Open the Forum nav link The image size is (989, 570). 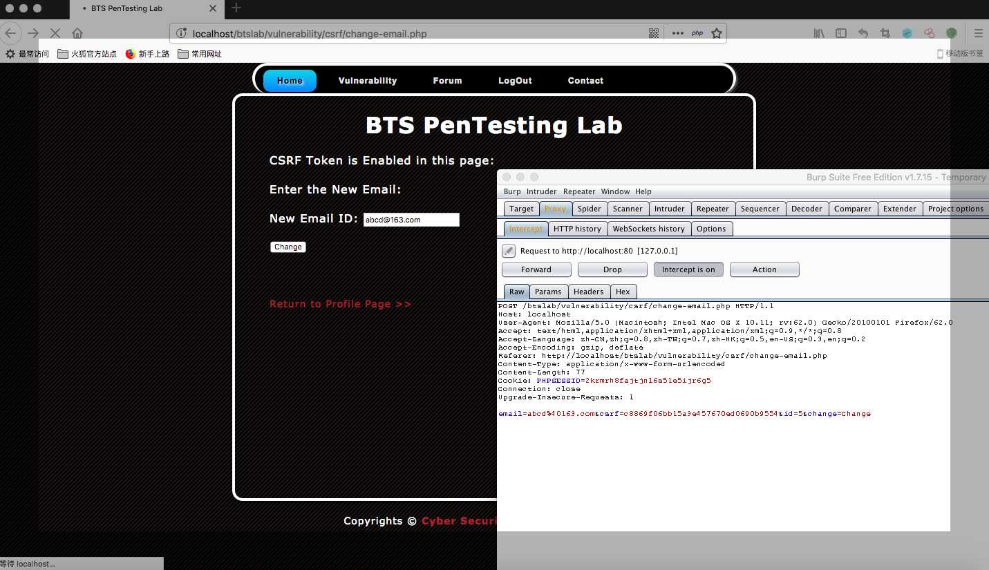coord(448,81)
